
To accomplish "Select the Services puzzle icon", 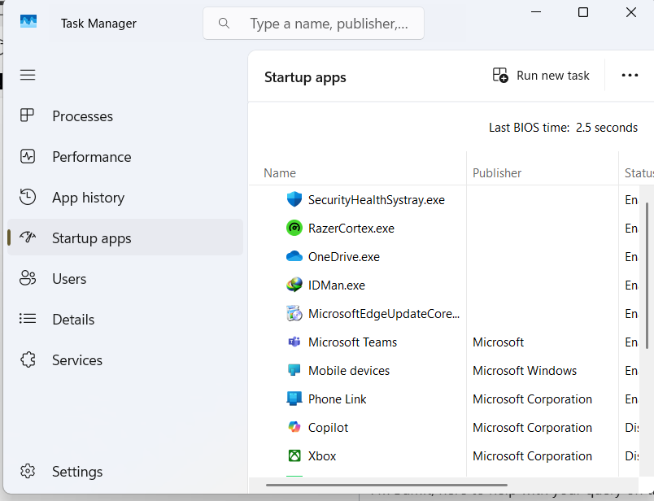I will point(28,359).
